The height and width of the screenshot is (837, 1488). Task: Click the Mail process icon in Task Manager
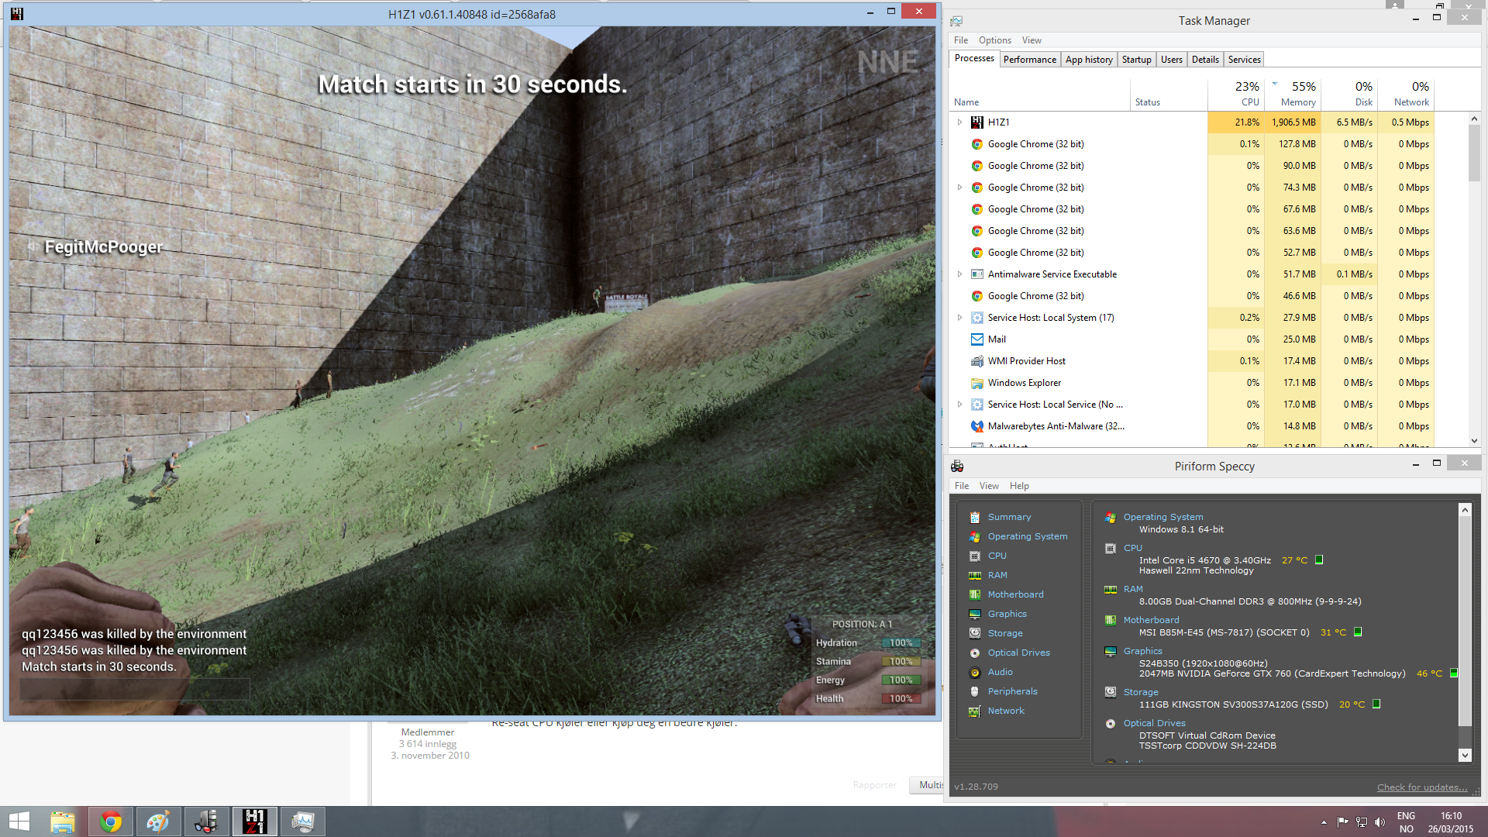coord(977,339)
